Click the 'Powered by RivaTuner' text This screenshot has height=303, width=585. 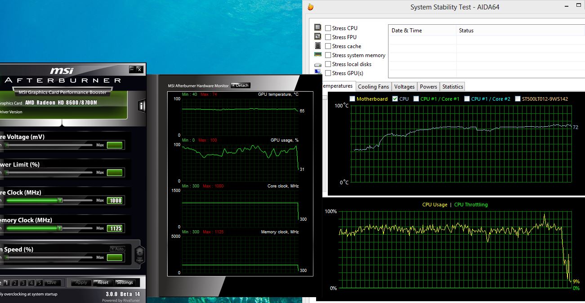[x=122, y=300]
